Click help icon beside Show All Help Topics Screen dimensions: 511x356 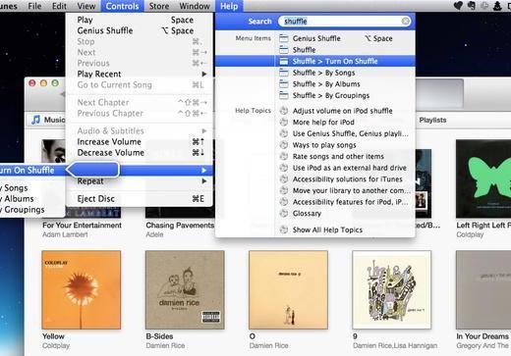[x=284, y=229]
